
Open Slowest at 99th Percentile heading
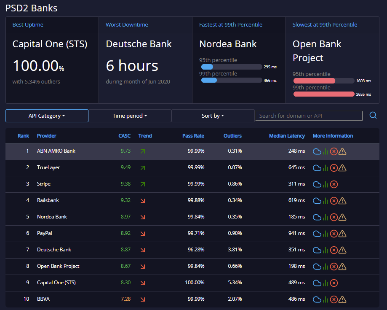click(x=325, y=25)
